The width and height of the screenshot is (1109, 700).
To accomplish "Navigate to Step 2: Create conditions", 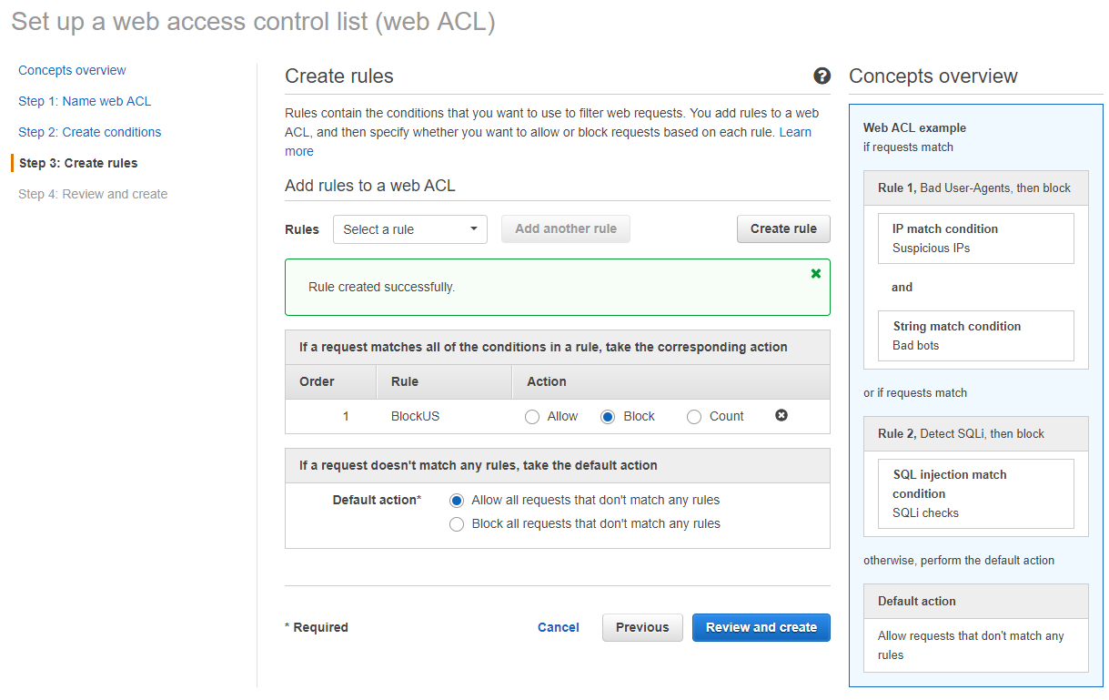I will pos(89,132).
